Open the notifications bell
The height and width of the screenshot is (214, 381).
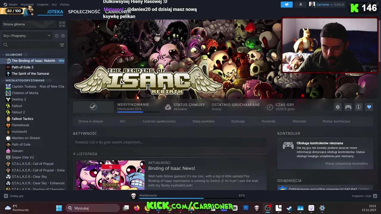click(x=301, y=4)
